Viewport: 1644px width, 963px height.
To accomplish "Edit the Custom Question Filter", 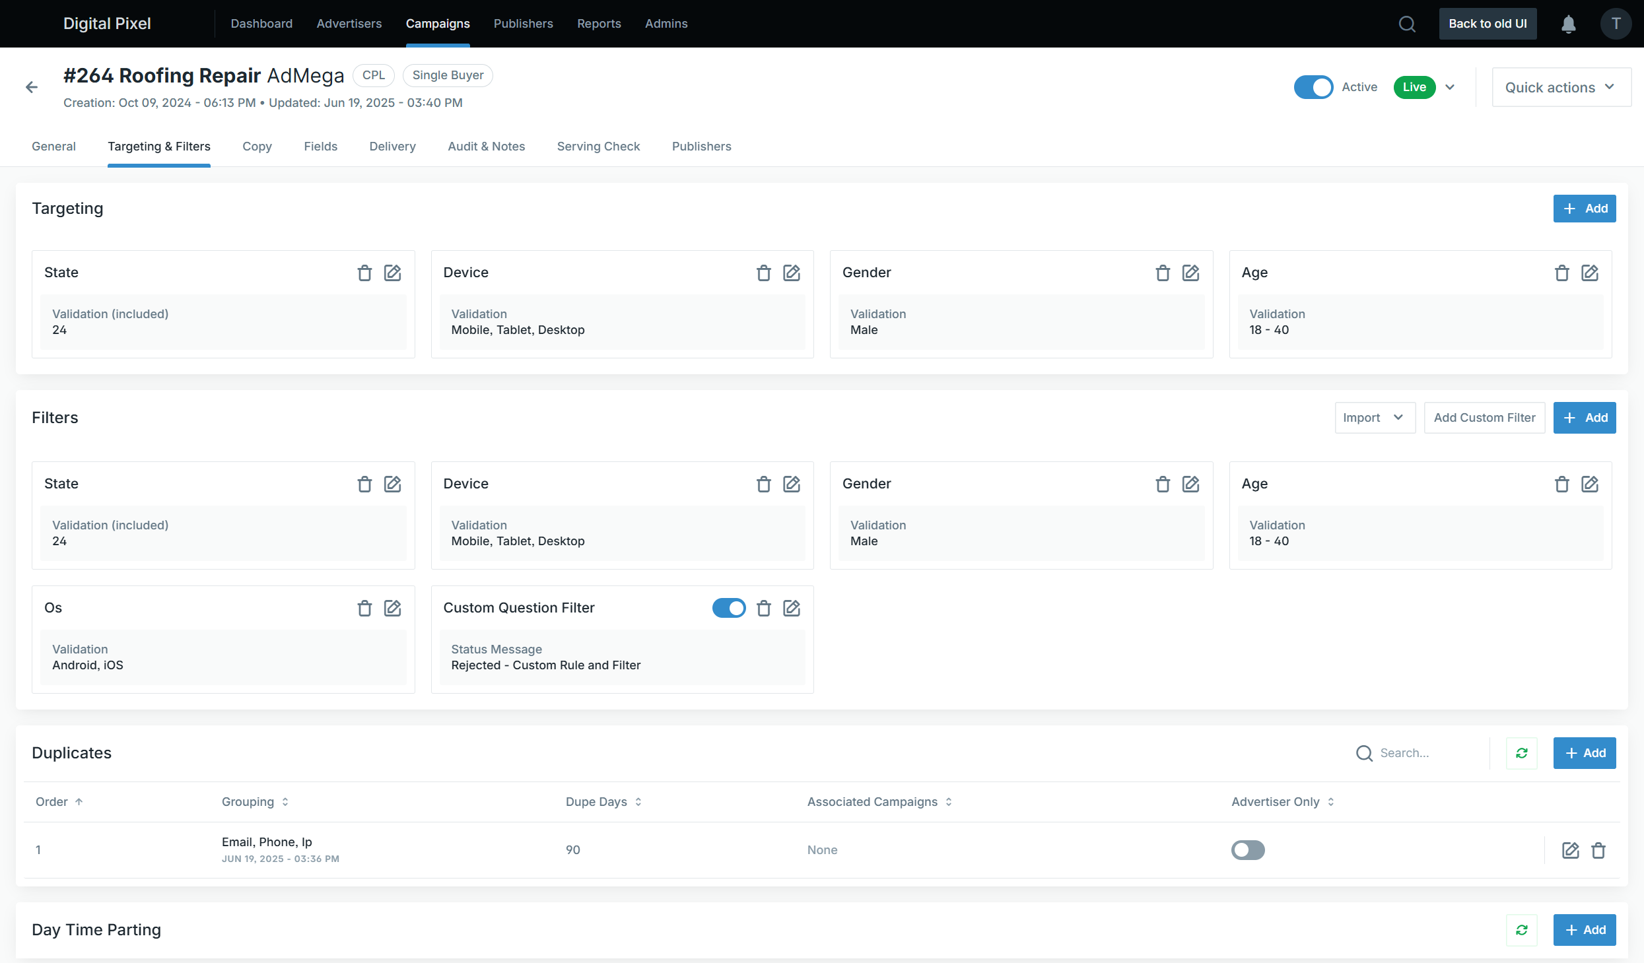I will (792, 608).
